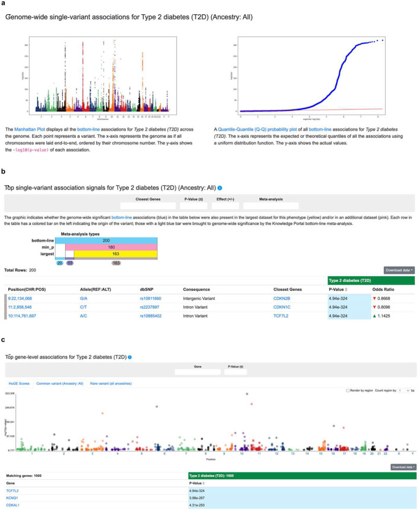Click the Closest Genes filter field
Image resolution: width=419 pixels, height=510 pixels.
pos(148,205)
